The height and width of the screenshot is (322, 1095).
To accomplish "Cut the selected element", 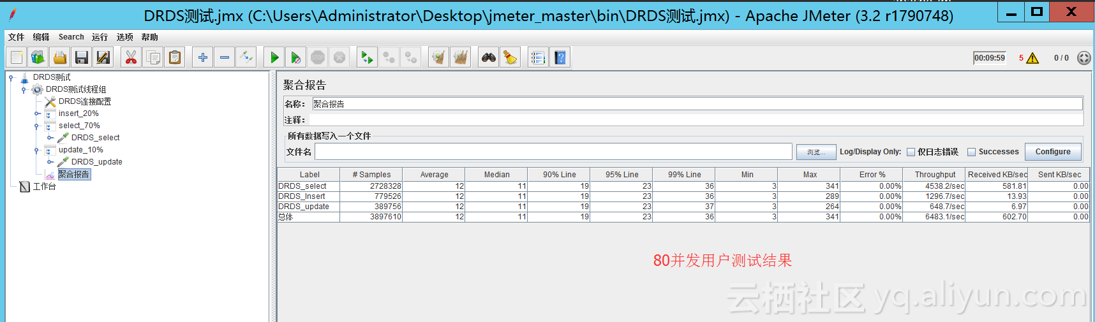I will tap(131, 58).
